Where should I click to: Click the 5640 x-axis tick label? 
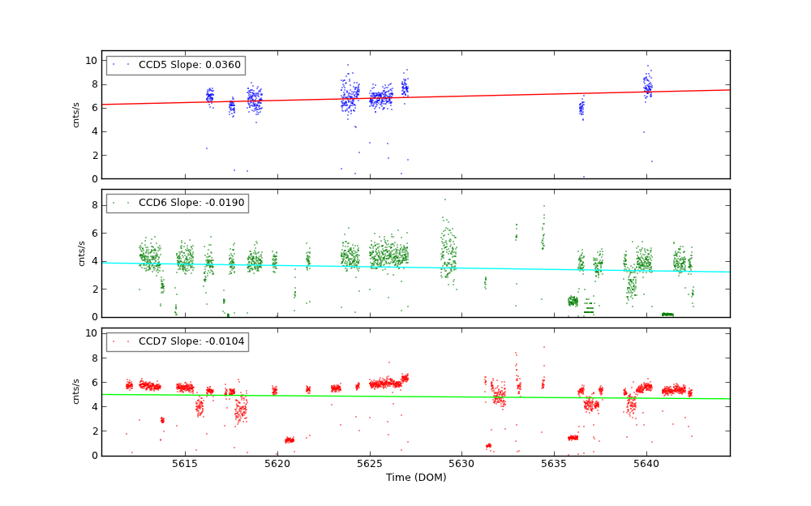[646, 464]
